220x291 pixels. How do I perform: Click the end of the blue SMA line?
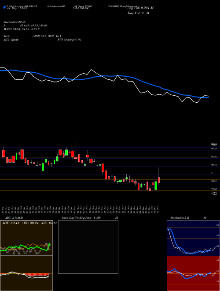click(208, 97)
